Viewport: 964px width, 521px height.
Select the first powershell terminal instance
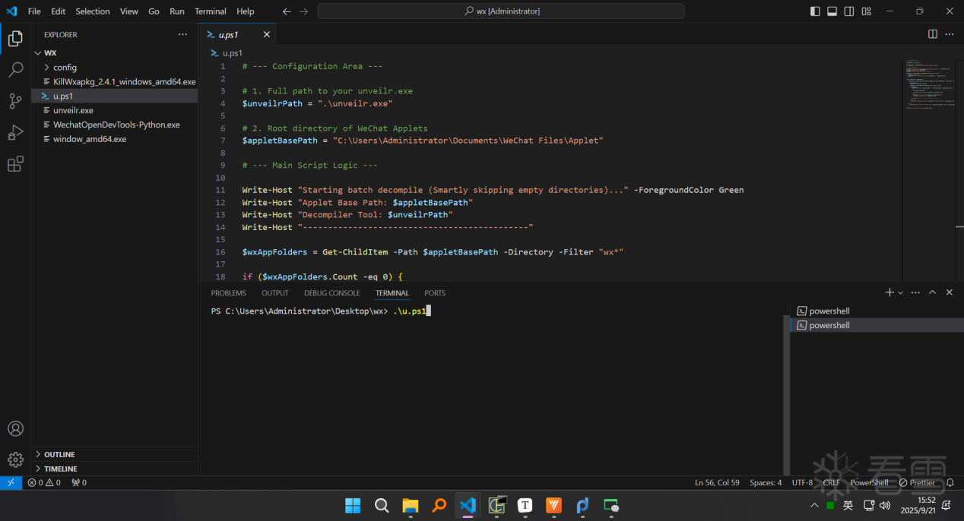point(877,311)
